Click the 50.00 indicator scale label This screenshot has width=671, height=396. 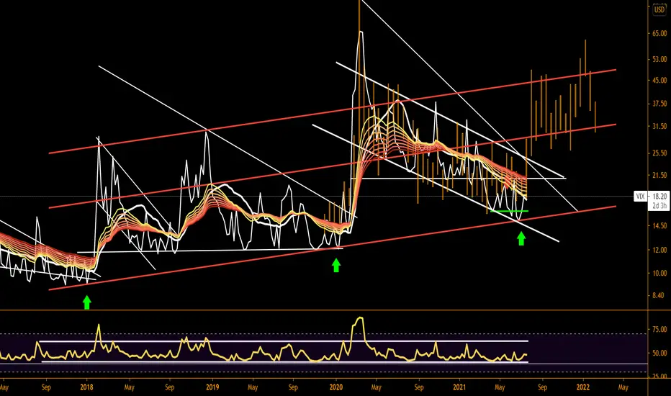point(659,354)
